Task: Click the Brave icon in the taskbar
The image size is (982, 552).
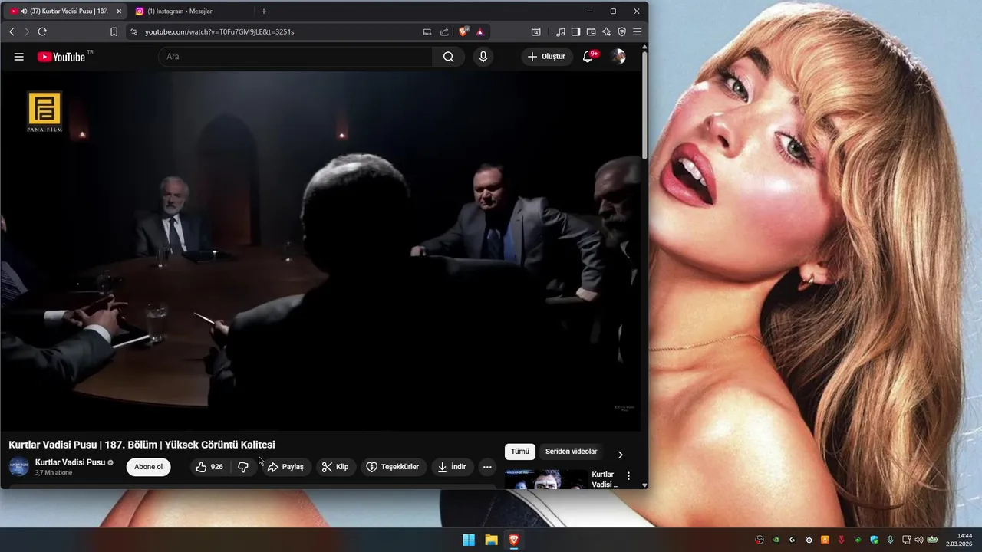Action: click(x=513, y=540)
